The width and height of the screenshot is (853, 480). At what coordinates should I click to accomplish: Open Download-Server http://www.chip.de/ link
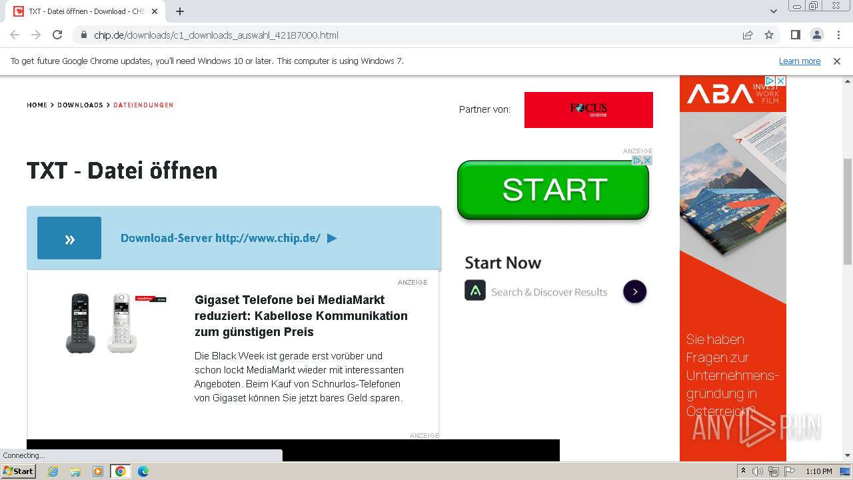point(229,238)
